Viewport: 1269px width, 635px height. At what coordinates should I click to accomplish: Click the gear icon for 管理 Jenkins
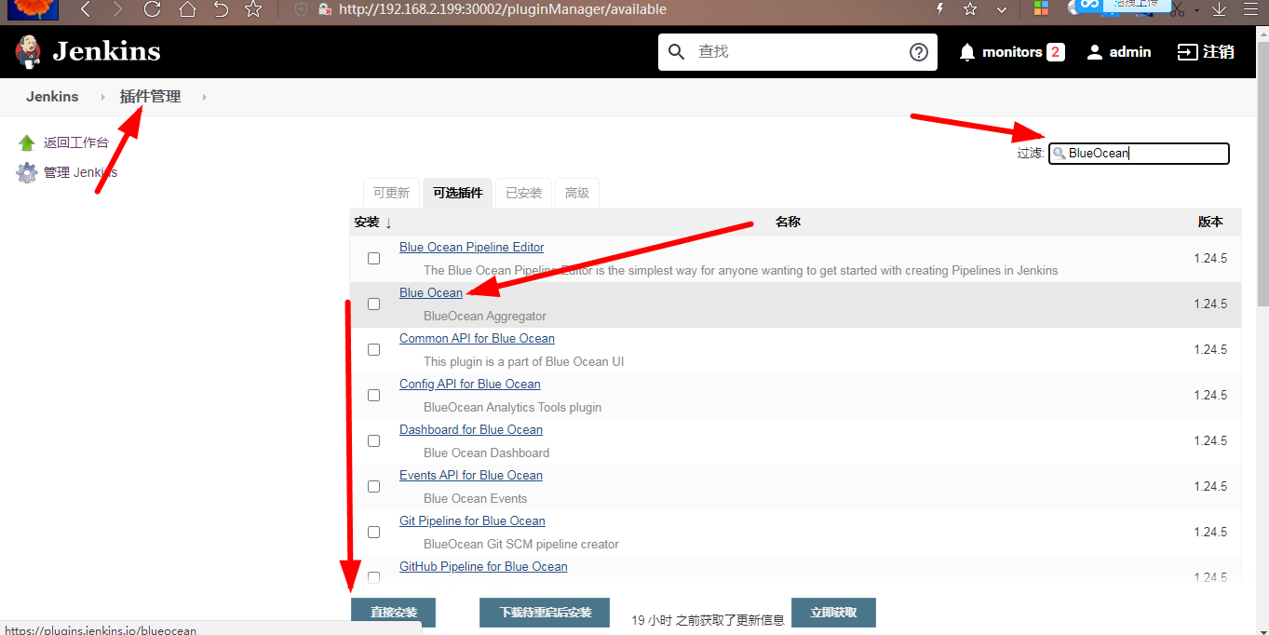pyautogui.click(x=27, y=172)
